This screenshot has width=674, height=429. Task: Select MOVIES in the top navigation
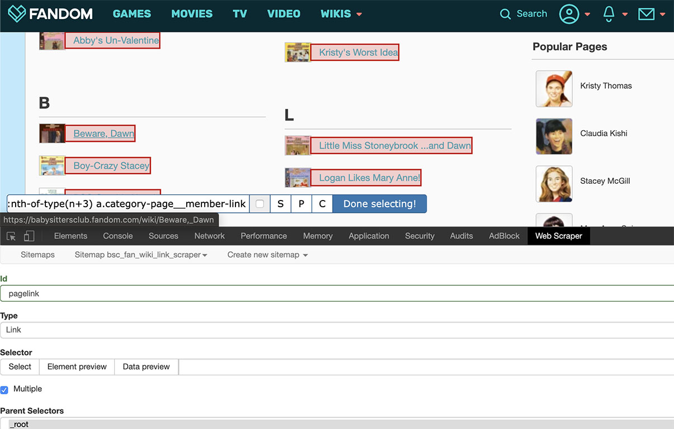click(x=192, y=13)
